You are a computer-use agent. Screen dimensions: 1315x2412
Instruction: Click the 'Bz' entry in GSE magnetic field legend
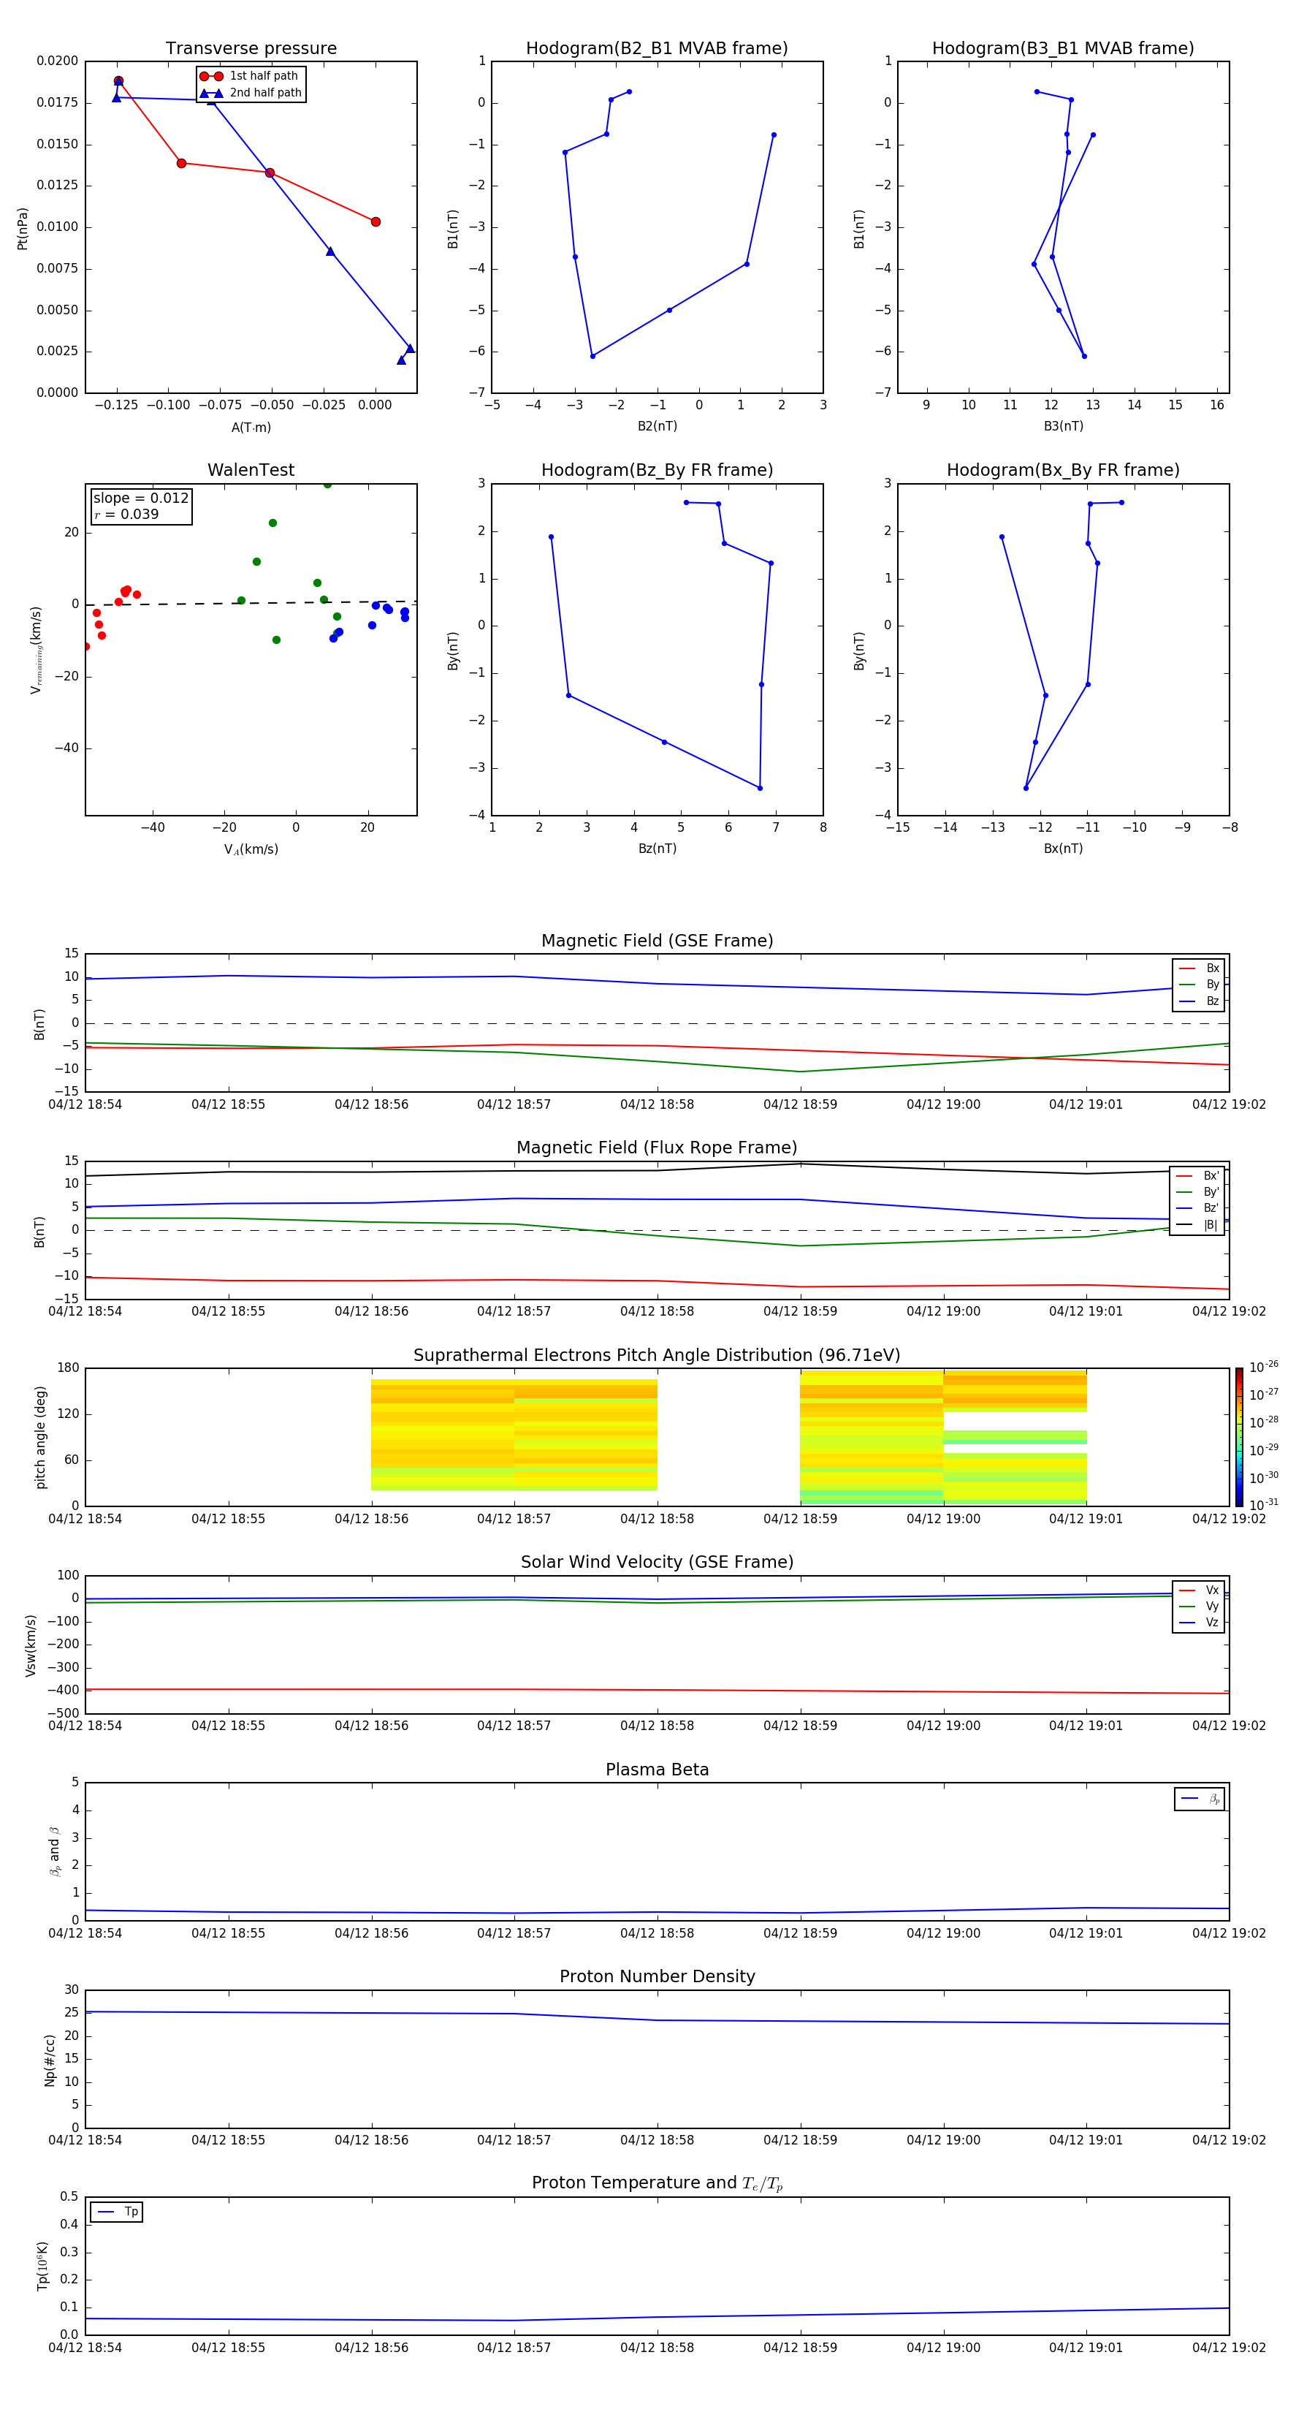coord(1199,1001)
